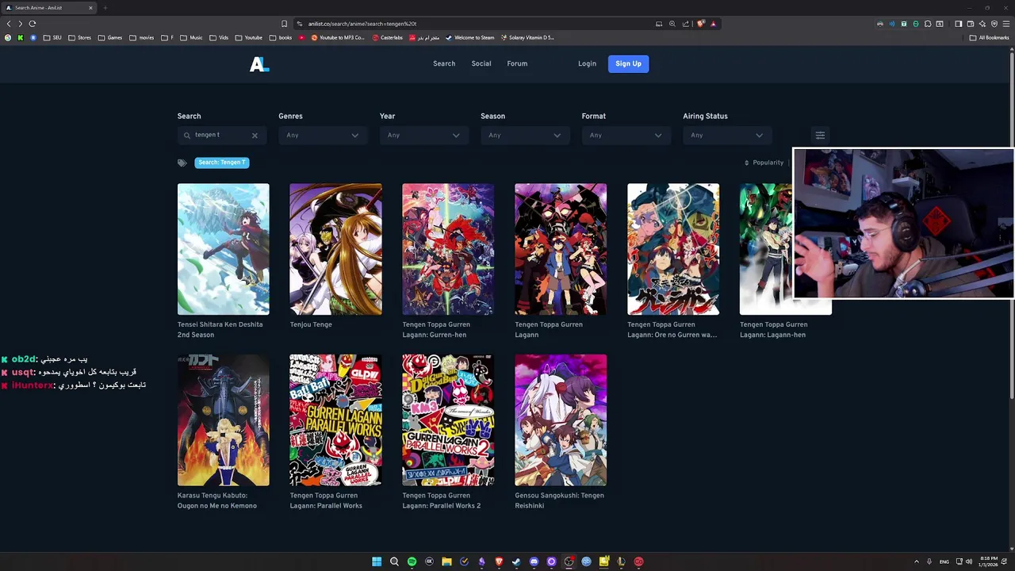The image size is (1015, 571).
Task: Open Gensou Sangokushi: Tengen Reishinki title
Action: coord(559,500)
